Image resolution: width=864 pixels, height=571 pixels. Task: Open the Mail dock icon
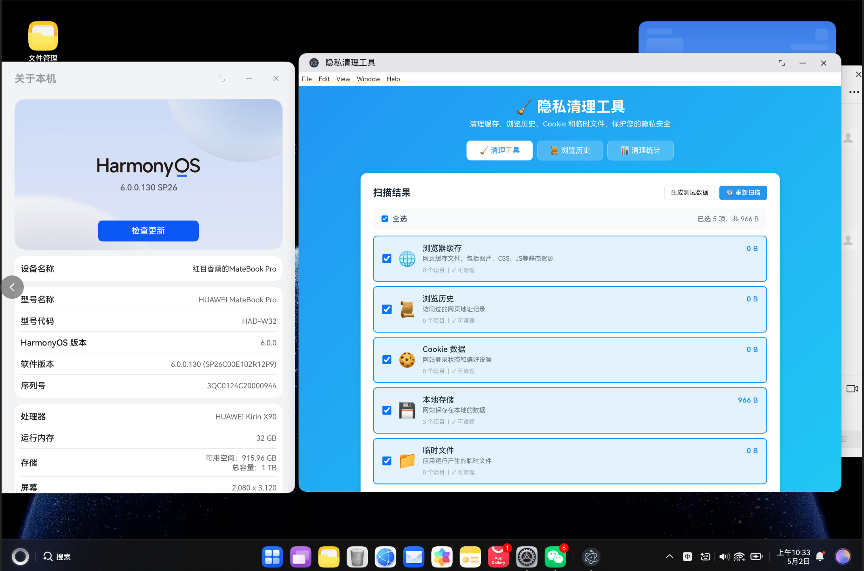(414, 557)
